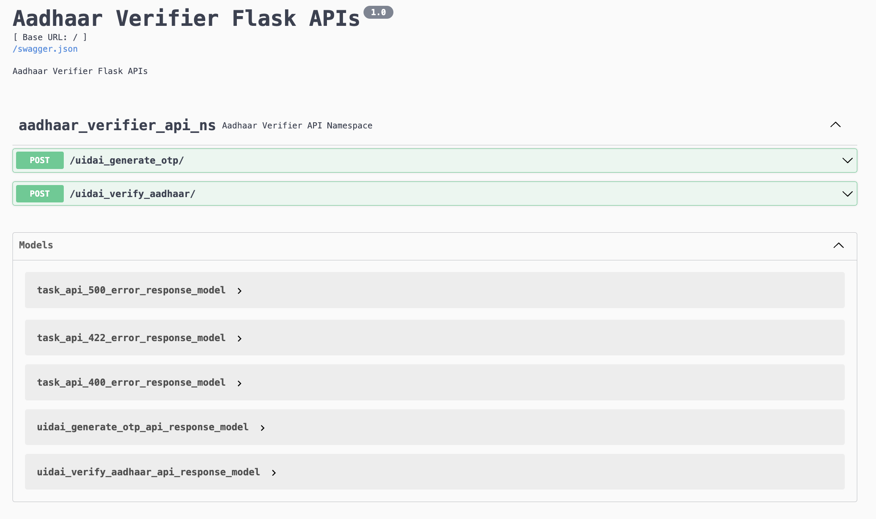This screenshot has width=876, height=519.
Task: Select task_api_422_error_response_model name
Action: [x=131, y=338]
